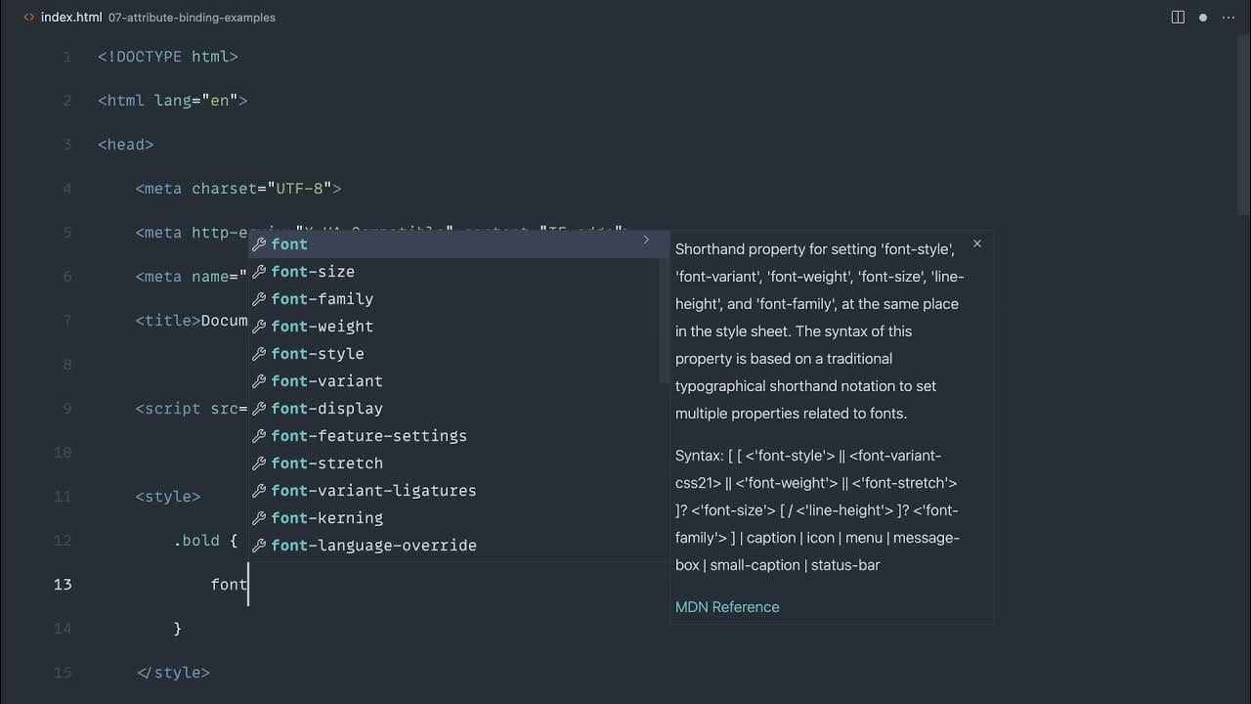
Task: Click wrench icon beside font-kerning suggestion
Action: [x=259, y=518]
